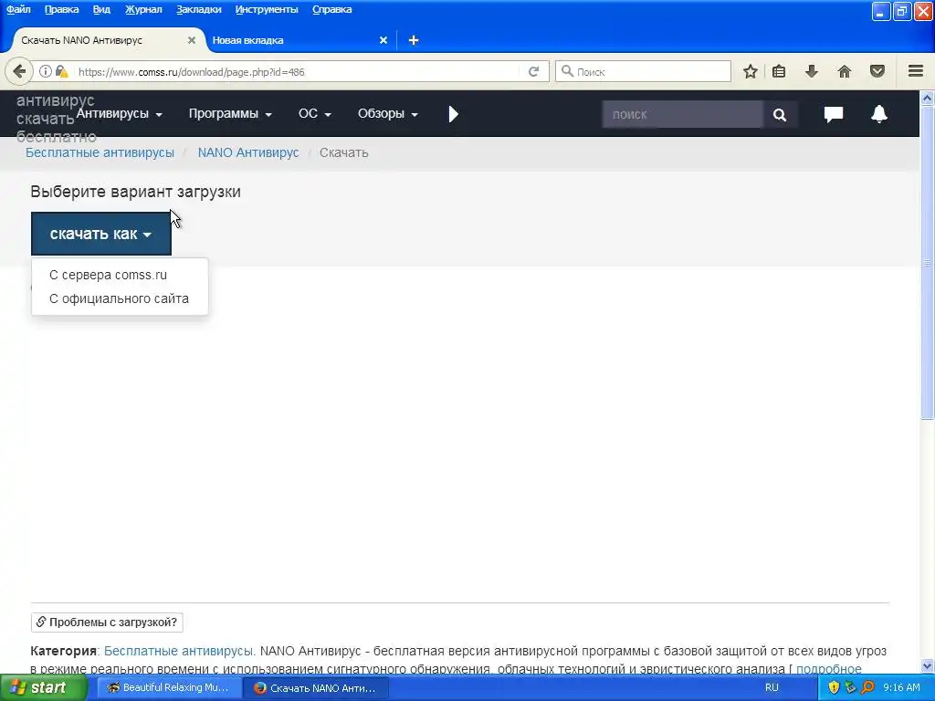The image size is (935, 701).
Task: Click the page scrollbar down arrow
Action: (x=927, y=666)
